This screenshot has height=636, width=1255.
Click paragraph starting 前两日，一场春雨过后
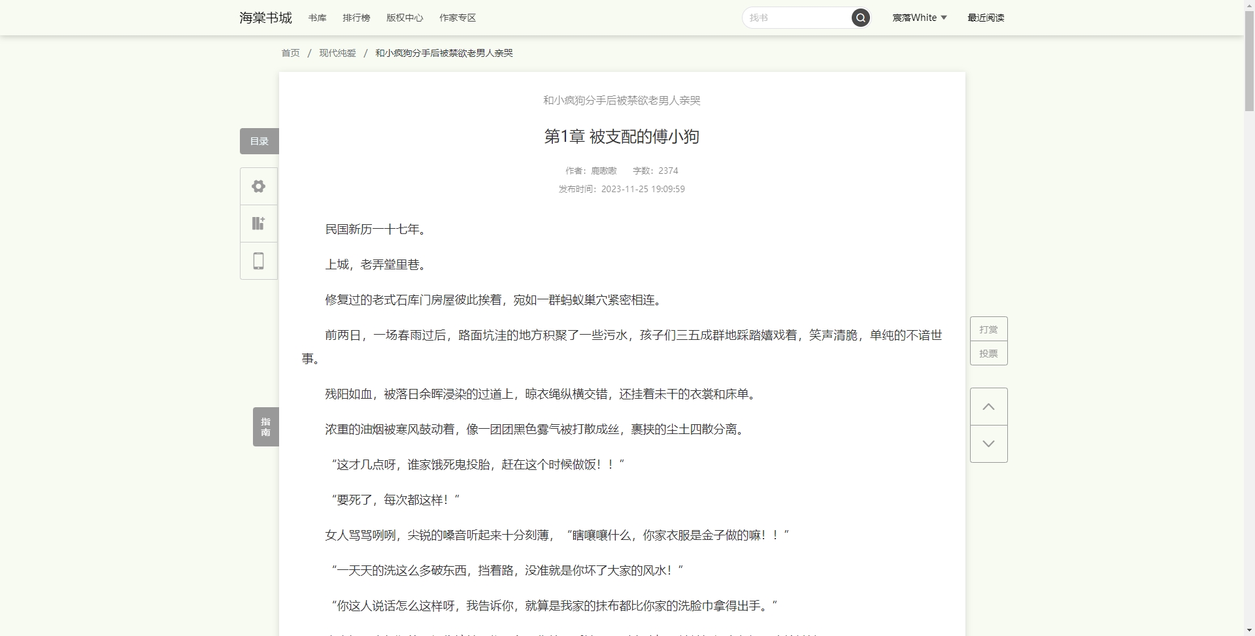click(x=622, y=346)
